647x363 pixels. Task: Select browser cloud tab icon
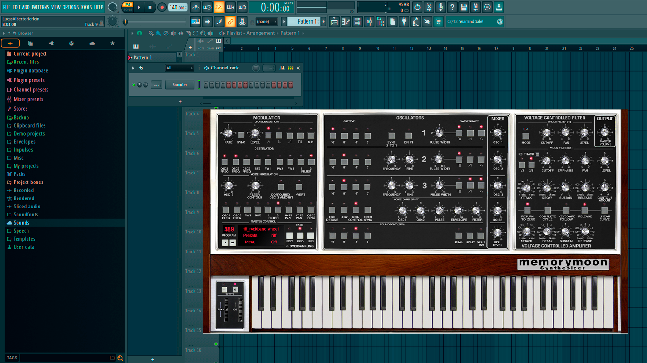tap(92, 43)
